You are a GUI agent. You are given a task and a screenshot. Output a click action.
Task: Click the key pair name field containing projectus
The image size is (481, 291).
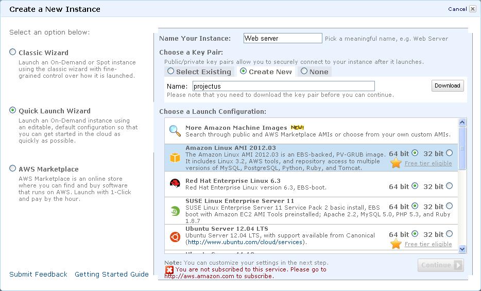284,86
